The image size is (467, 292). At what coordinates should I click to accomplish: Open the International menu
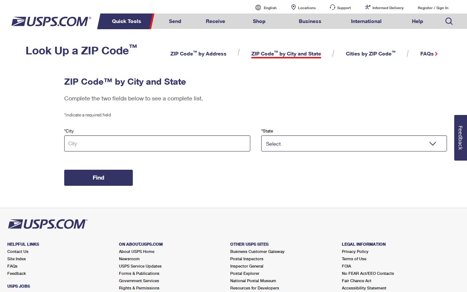click(x=366, y=21)
